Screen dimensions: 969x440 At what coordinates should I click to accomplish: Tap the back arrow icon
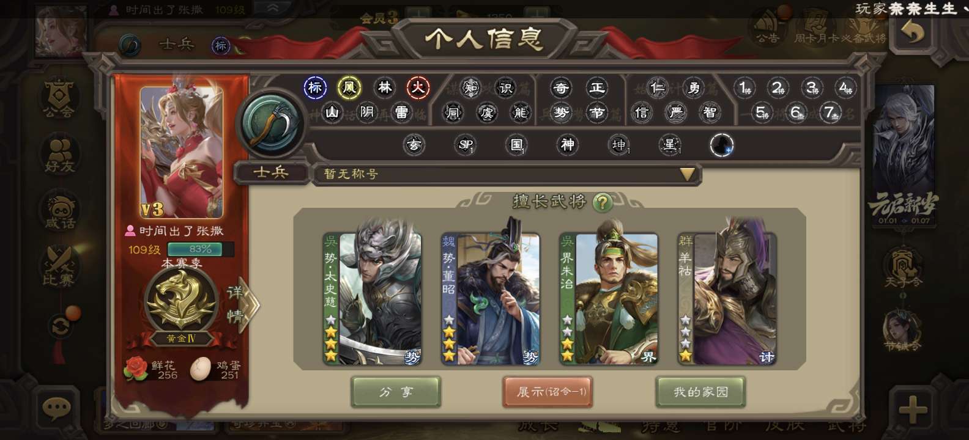coord(912,32)
